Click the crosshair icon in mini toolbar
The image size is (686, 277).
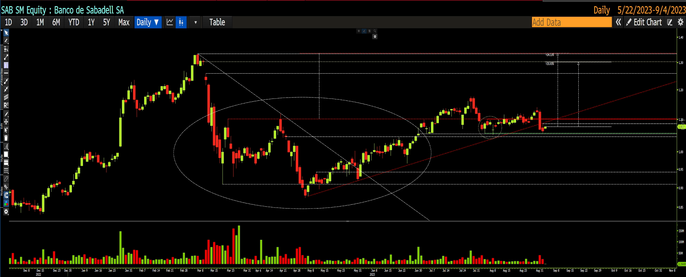359,31
